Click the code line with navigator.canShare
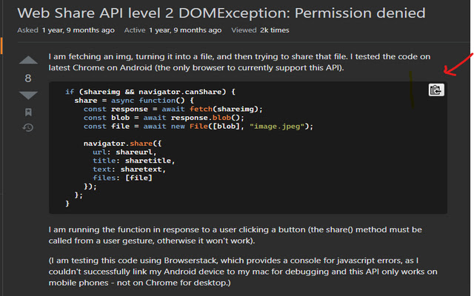This screenshot has height=296, width=474. [x=150, y=92]
